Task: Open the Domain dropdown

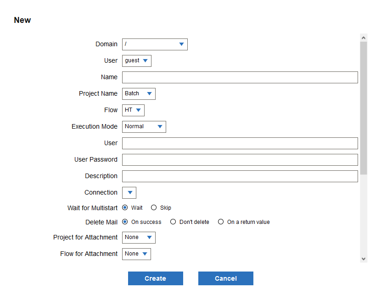Action: (155, 44)
